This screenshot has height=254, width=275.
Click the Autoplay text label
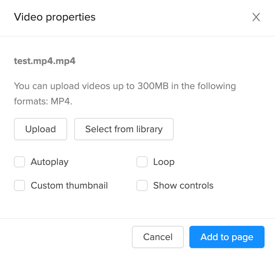(x=49, y=162)
